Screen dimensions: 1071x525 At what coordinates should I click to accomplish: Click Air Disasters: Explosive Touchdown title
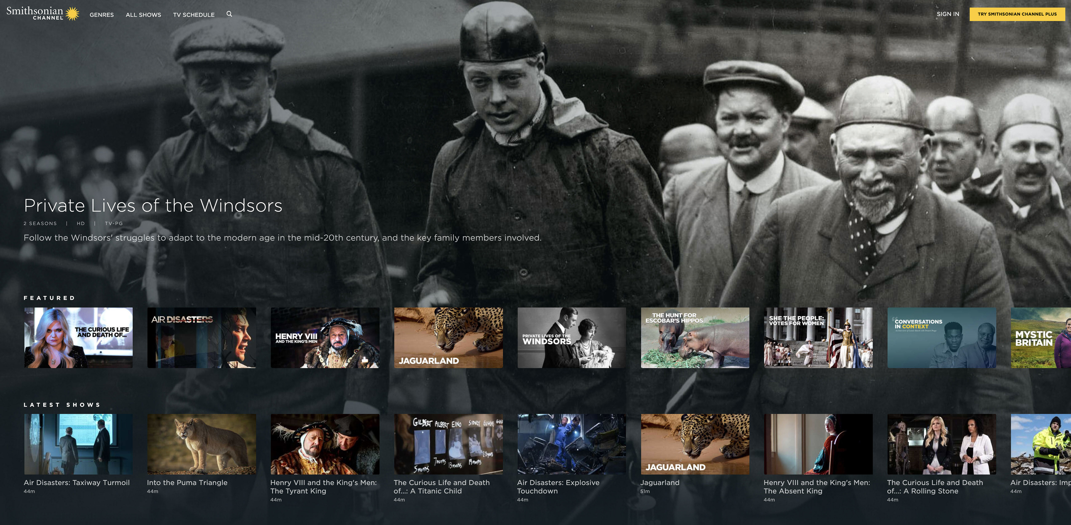click(x=558, y=486)
